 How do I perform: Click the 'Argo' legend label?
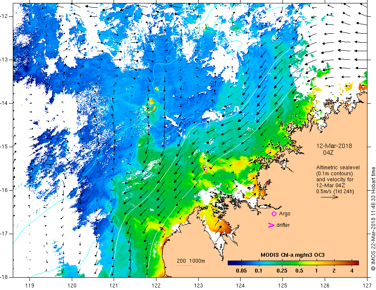[285, 214]
